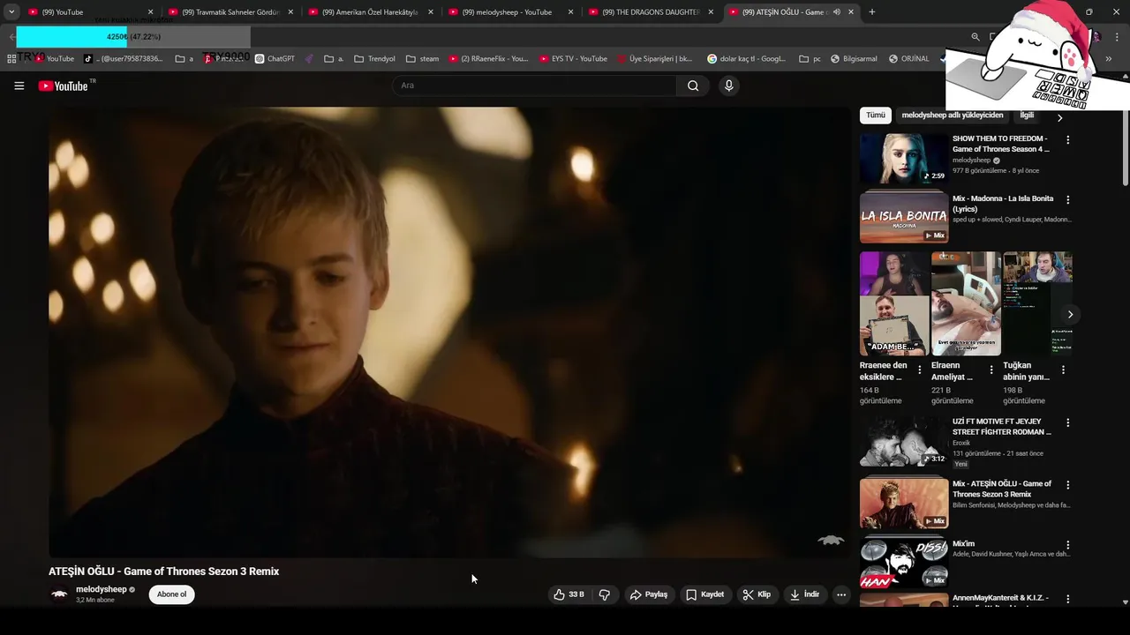Open La Isla Bonita mix thumbnail
The height and width of the screenshot is (635, 1130).
point(903,217)
